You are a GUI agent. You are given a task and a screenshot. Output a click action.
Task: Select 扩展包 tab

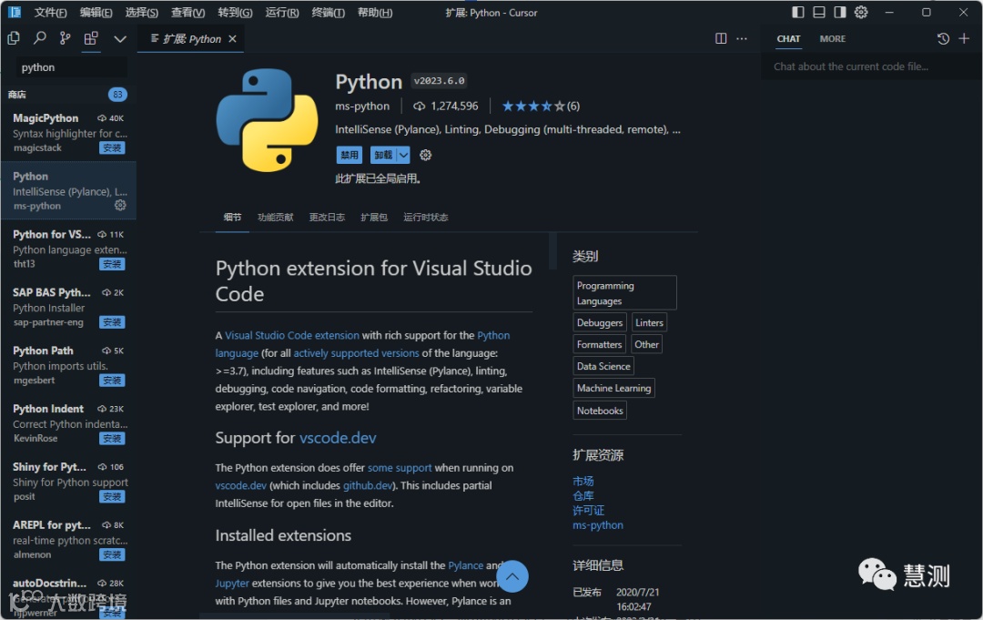pyautogui.click(x=374, y=217)
